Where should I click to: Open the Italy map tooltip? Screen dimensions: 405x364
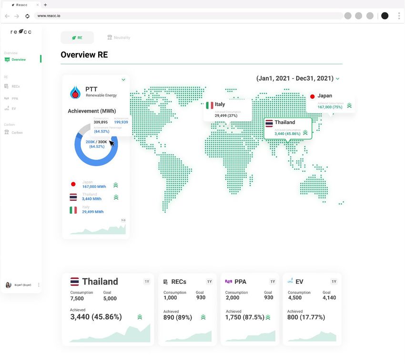click(228, 110)
